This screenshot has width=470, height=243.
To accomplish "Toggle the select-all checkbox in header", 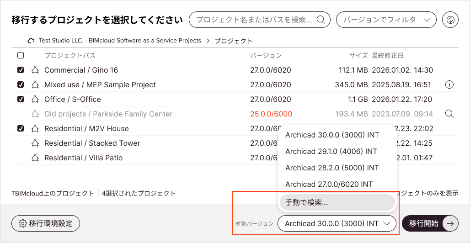I will pyautogui.click(x=21, y=55).
